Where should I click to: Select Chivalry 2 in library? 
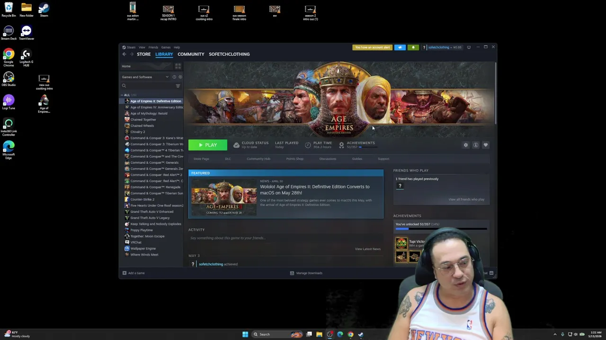pyautogui.click(x=137, y=132)
